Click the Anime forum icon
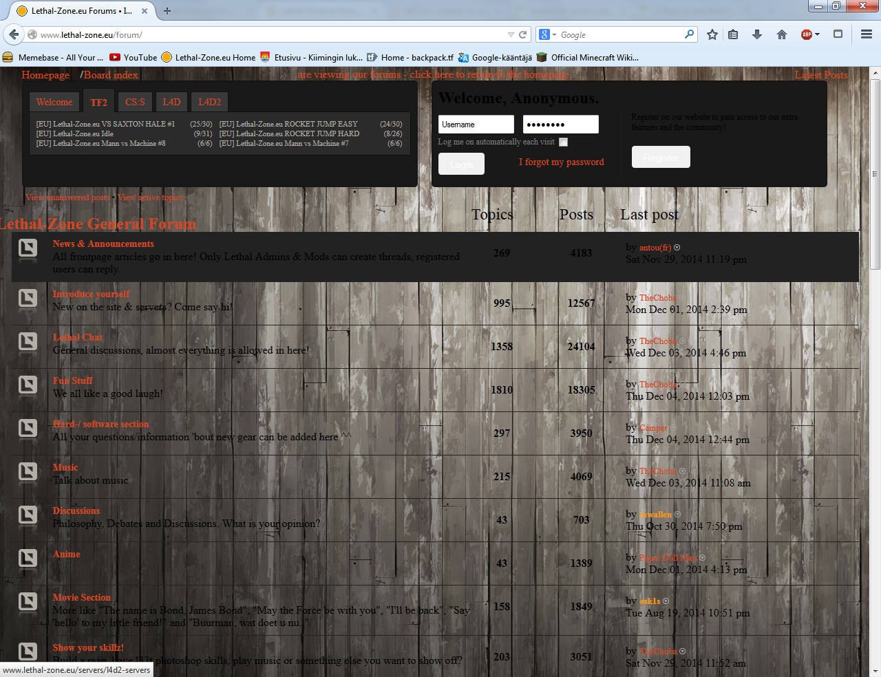Screen dimensions: 881x677 [x=28, y=558]
